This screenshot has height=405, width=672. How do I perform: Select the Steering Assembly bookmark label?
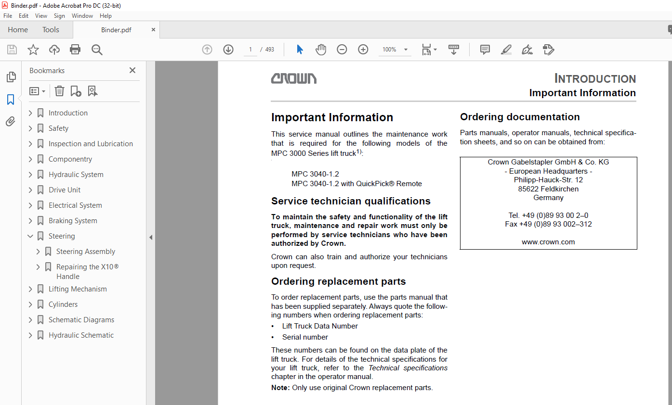pyautogui.click(x=86, y=252)
